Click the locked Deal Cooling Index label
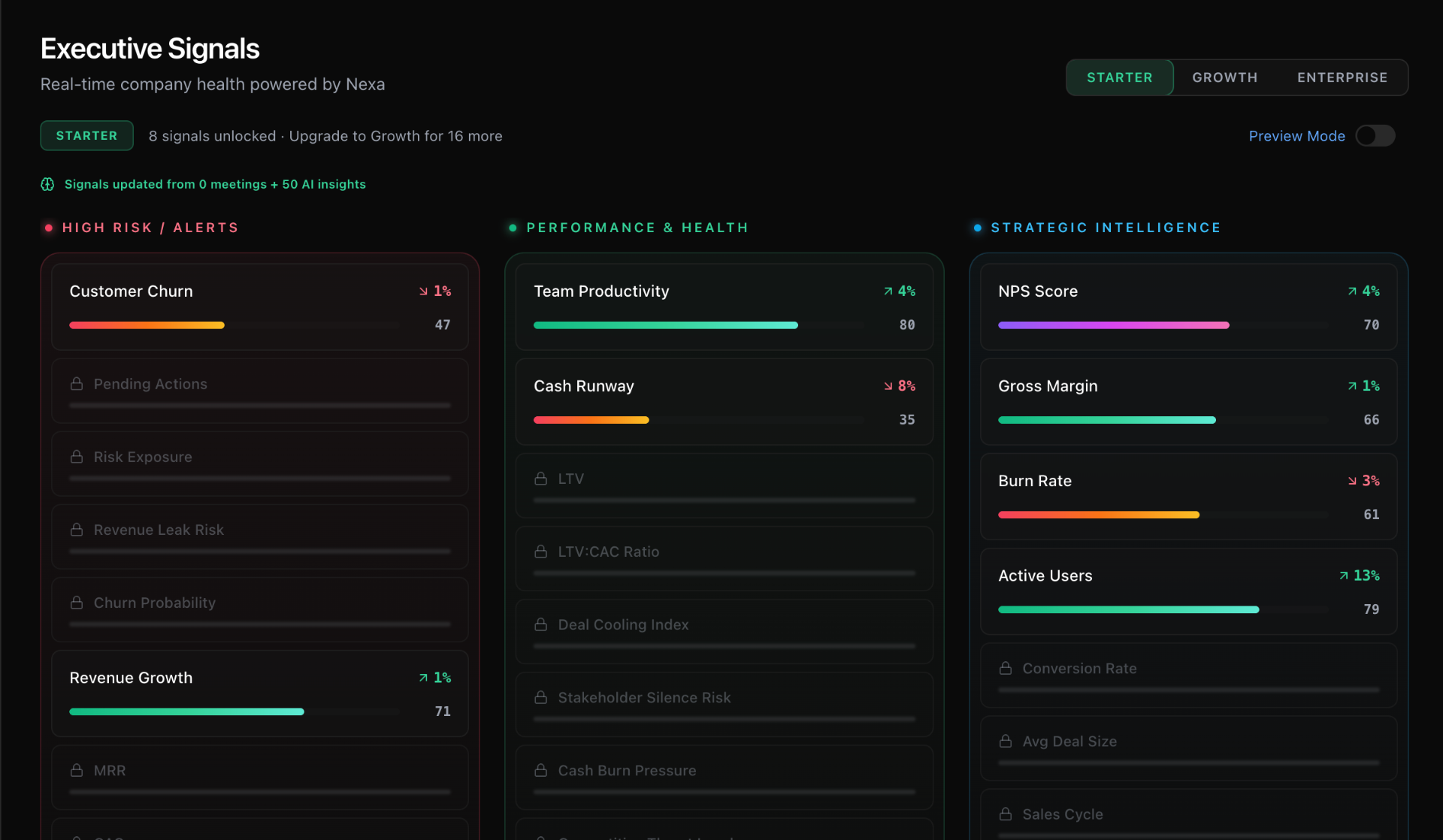The width and height of the screenshot is (1443, 840). (x=623, y=624)
